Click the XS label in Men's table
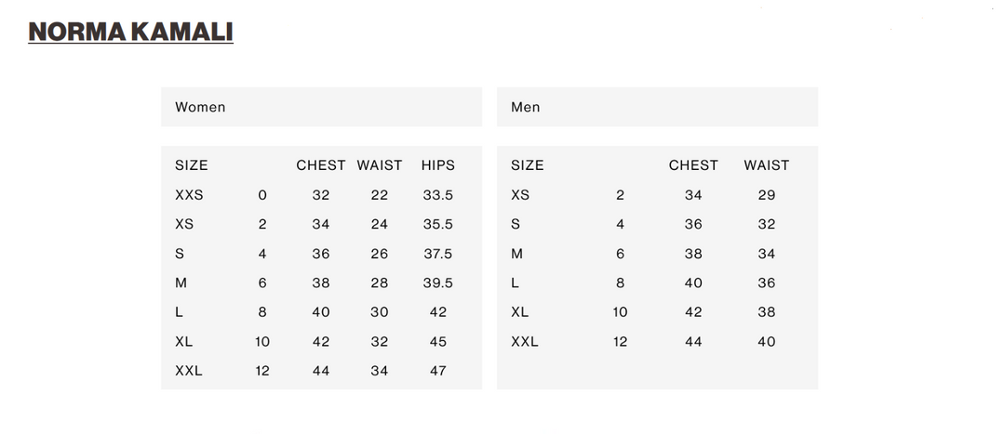 coord(520,195)
